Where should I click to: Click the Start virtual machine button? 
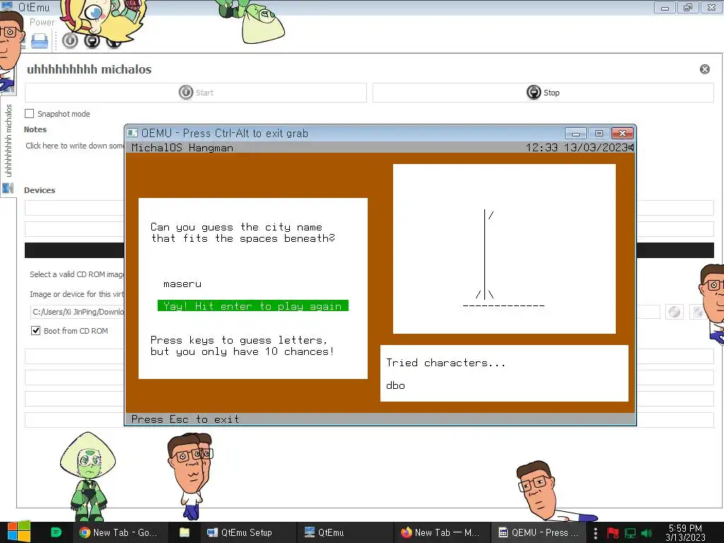pos(196,93)
